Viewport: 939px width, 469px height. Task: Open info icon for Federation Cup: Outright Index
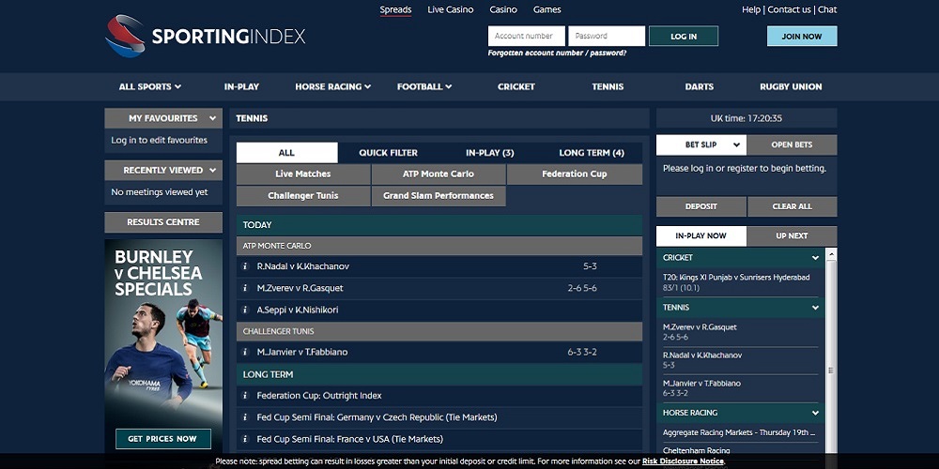point(245,396)
